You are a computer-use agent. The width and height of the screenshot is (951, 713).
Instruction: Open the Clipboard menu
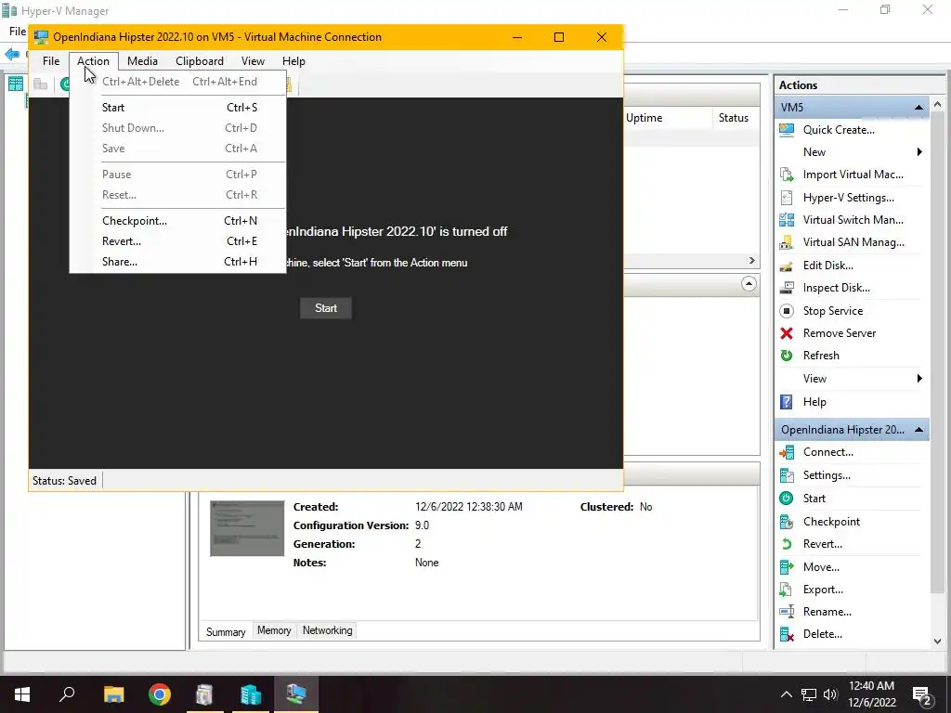(x=200, y=61)
